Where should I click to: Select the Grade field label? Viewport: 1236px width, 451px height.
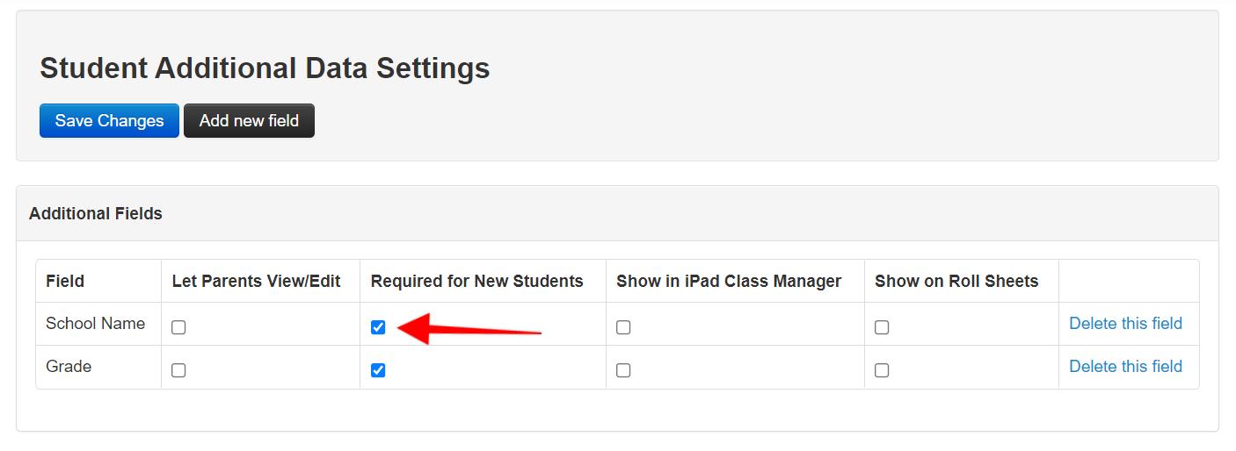69,367
